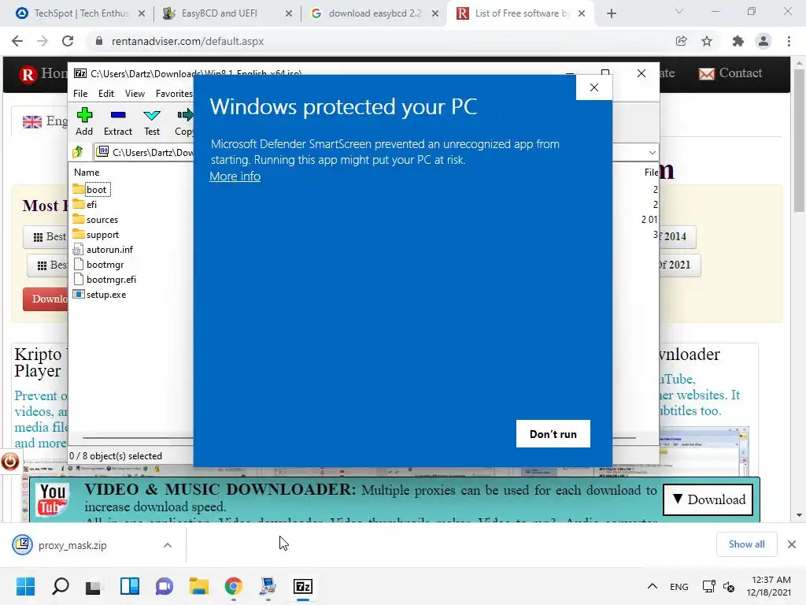The width and height of the screenshot is (806, 605).
Task: Open the Chrome profile avatar
Action: tap(763, 41)
